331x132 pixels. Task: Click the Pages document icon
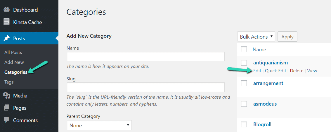(x=6, y=108)
